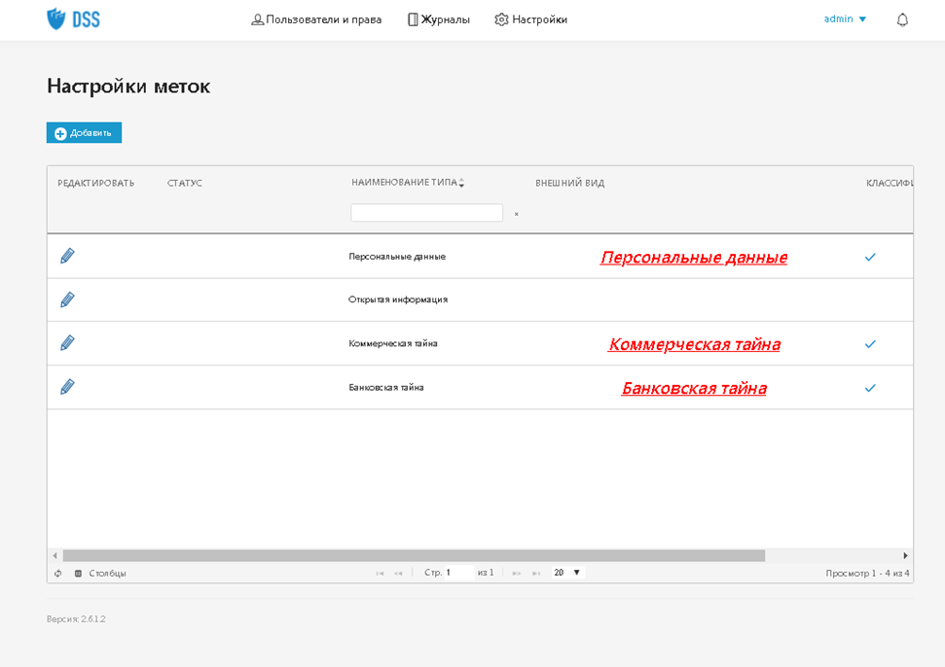The height and width of the screenshot is (667, 945).
Task: Click the pencil icon for Банковская тайна
Action: pos(67,387)
